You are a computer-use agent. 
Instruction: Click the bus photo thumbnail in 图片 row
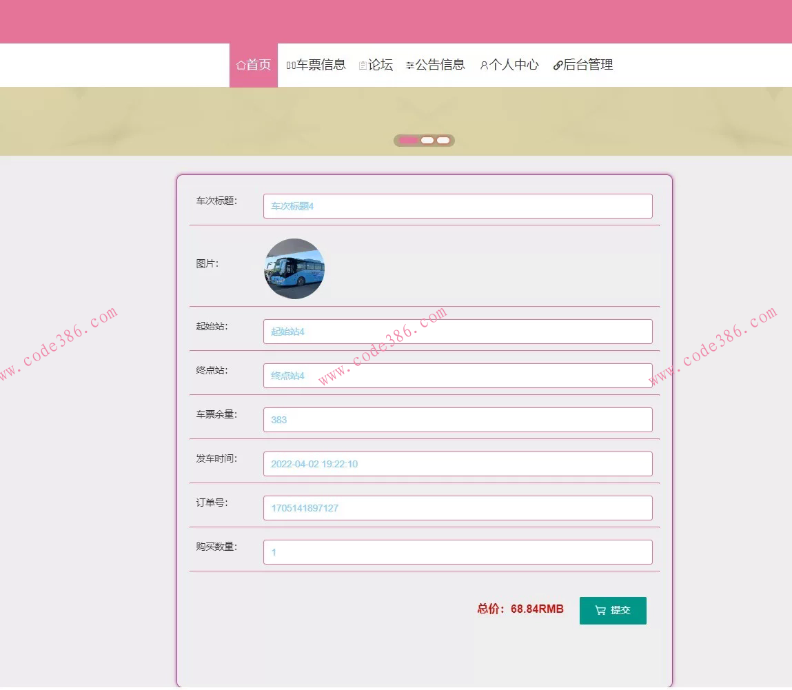pyautogui.click(x=294, y=268)
